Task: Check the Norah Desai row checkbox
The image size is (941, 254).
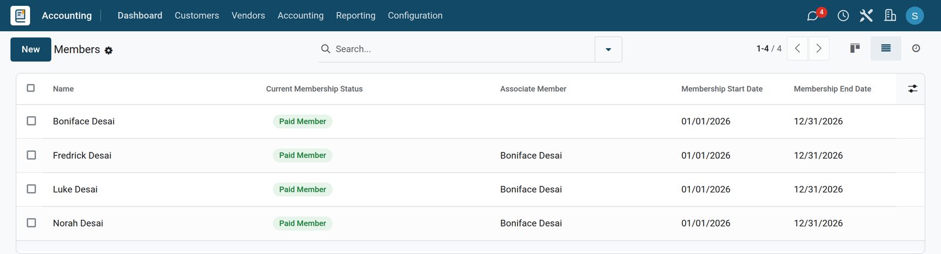Action: click(x=31, y=223)
